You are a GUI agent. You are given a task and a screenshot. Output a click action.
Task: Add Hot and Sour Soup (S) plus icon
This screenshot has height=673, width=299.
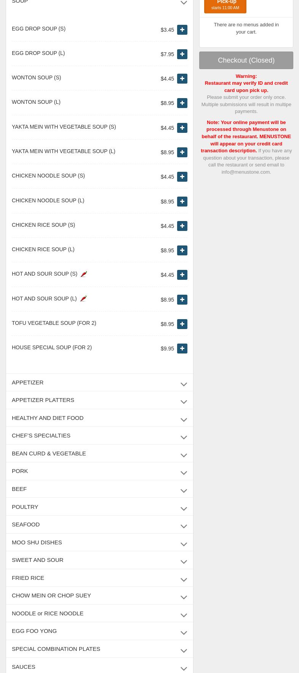point(182,275)
